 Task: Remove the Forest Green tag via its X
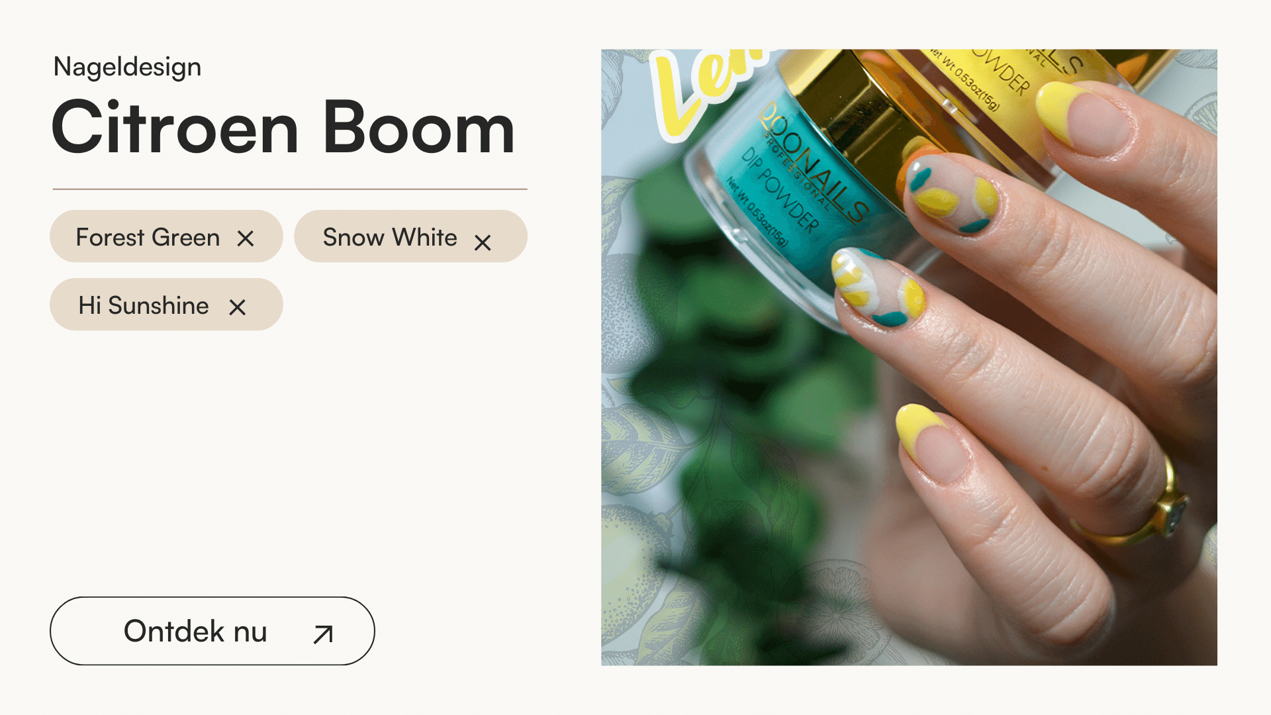point(246,238)
